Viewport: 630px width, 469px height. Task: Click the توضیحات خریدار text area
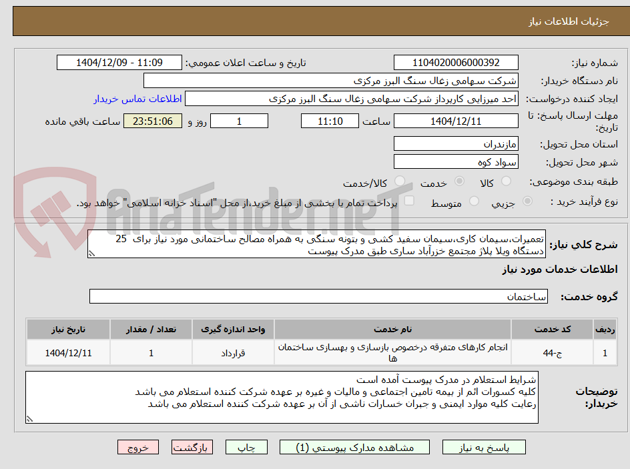click(282, 397)
